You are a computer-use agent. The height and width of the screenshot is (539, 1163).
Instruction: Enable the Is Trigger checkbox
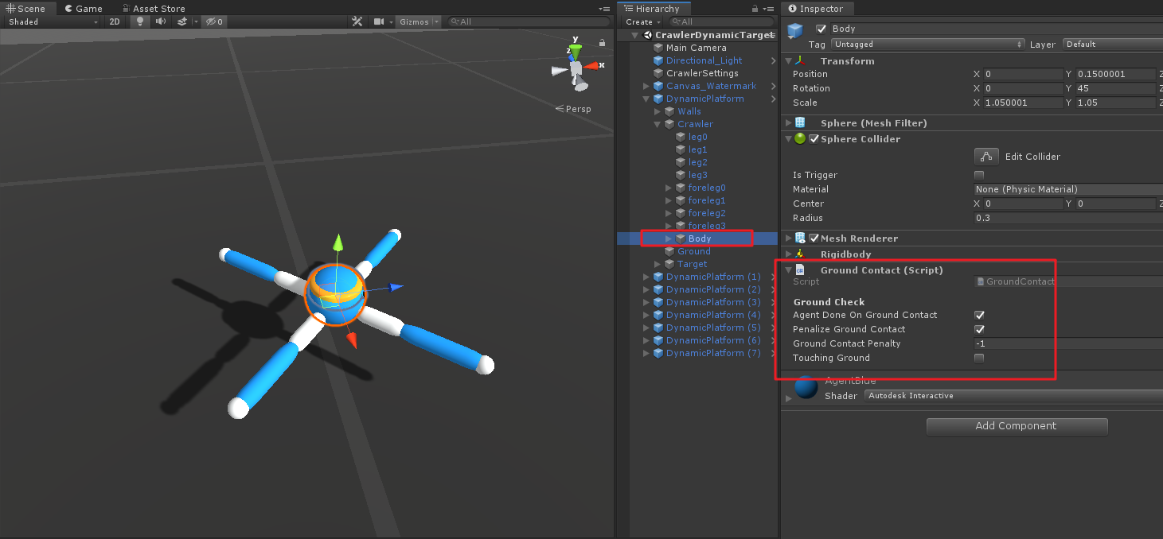click(x=979, y=175)
